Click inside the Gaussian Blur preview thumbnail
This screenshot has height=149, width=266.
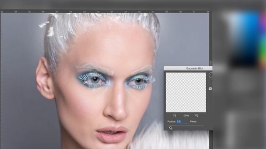(186, 92)
